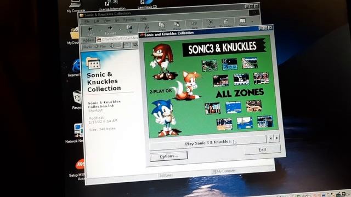Image resolution: width=351 pixels, height=197 pixels.
Task: Open the Views dropdown arrow in Explorer
Action: pyautogui.click(x=252, y=22)
